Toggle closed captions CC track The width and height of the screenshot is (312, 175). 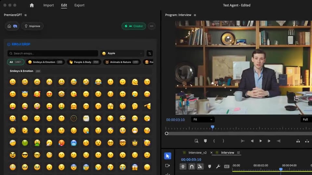[227, 167]
